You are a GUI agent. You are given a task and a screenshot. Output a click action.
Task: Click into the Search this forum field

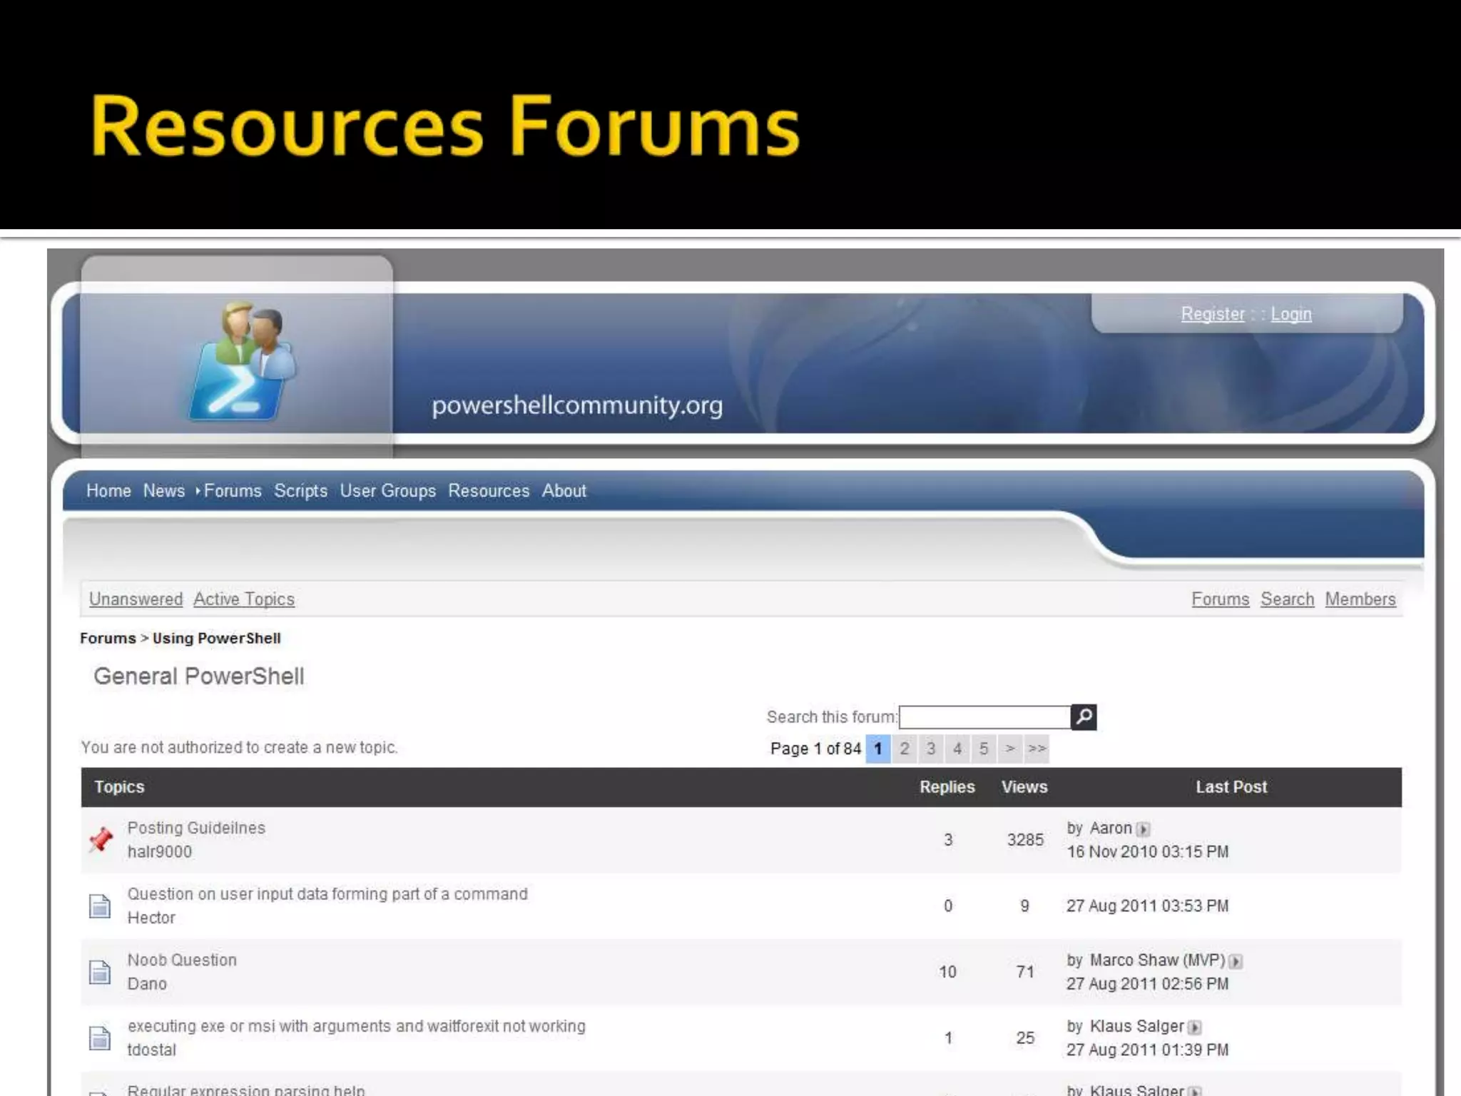(x=984, y=716)
